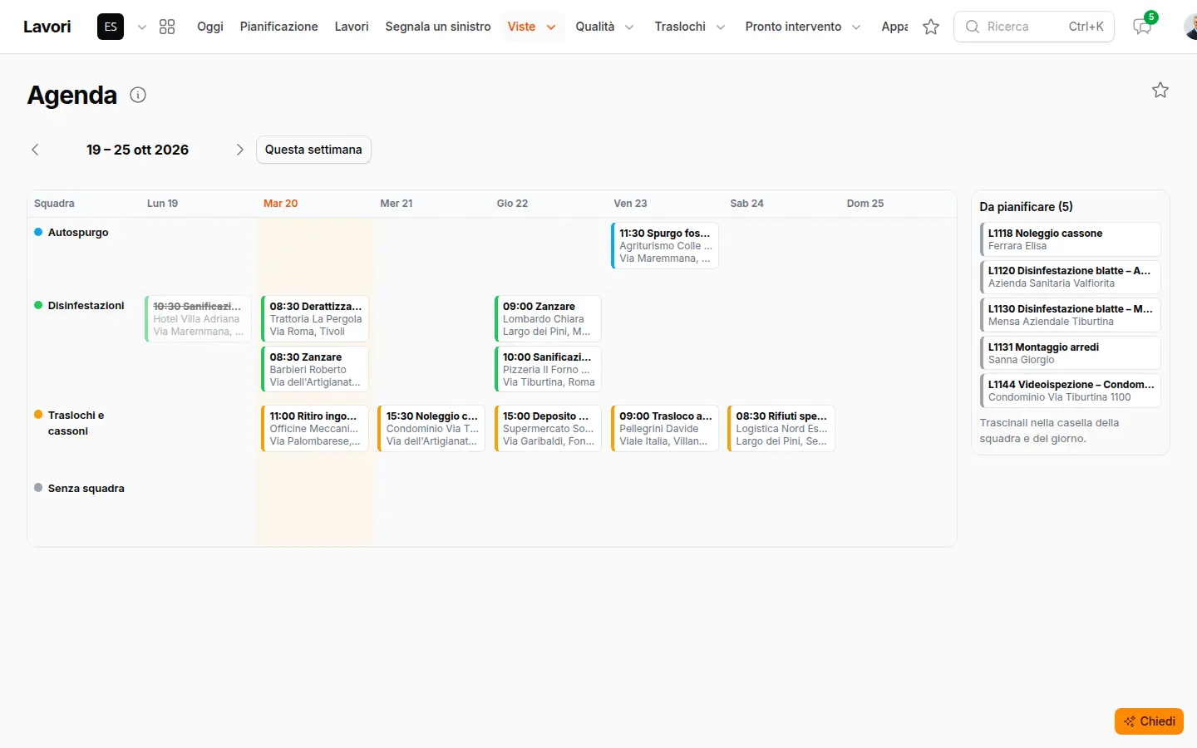Click the Questa settimana button

click(313, 150)
